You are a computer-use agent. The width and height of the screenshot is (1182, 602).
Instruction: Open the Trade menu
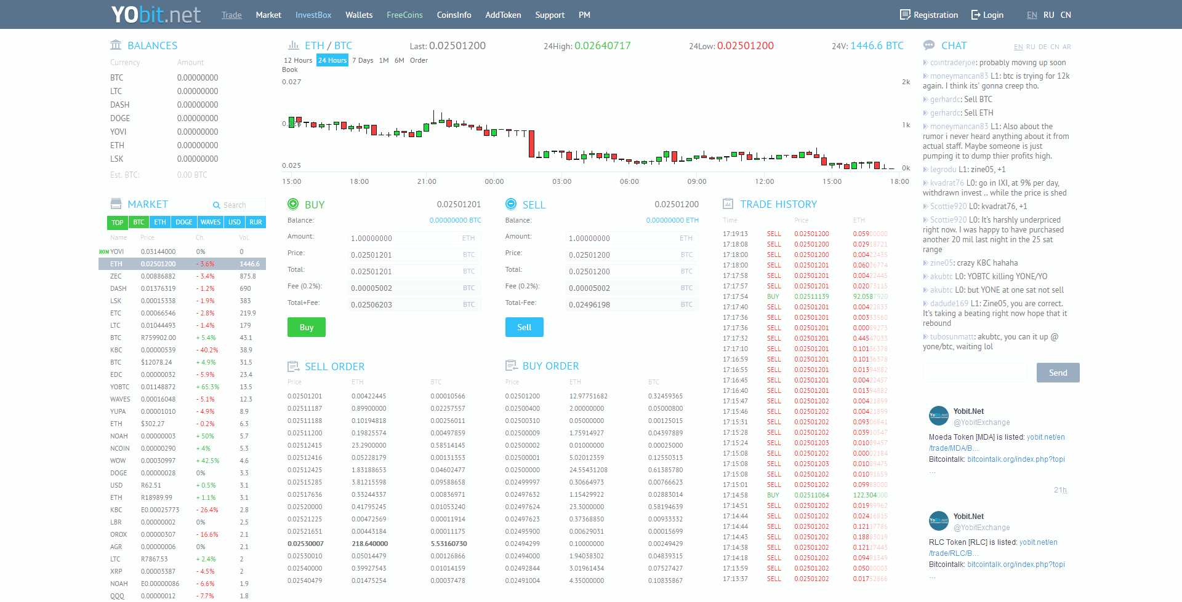(x=231, y=15)
